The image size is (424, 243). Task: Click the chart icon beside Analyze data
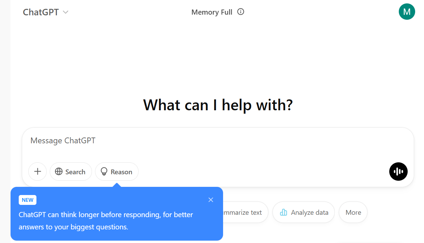pos(284,212)
